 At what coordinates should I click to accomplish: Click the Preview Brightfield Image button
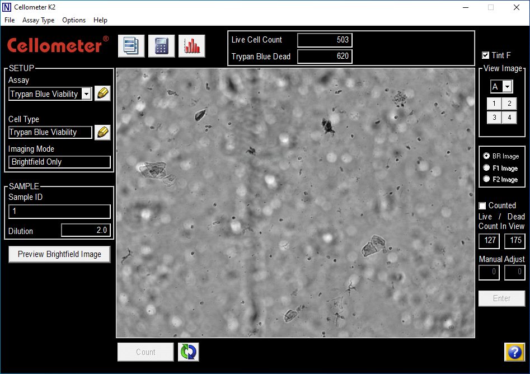click(x=59, y=254)
